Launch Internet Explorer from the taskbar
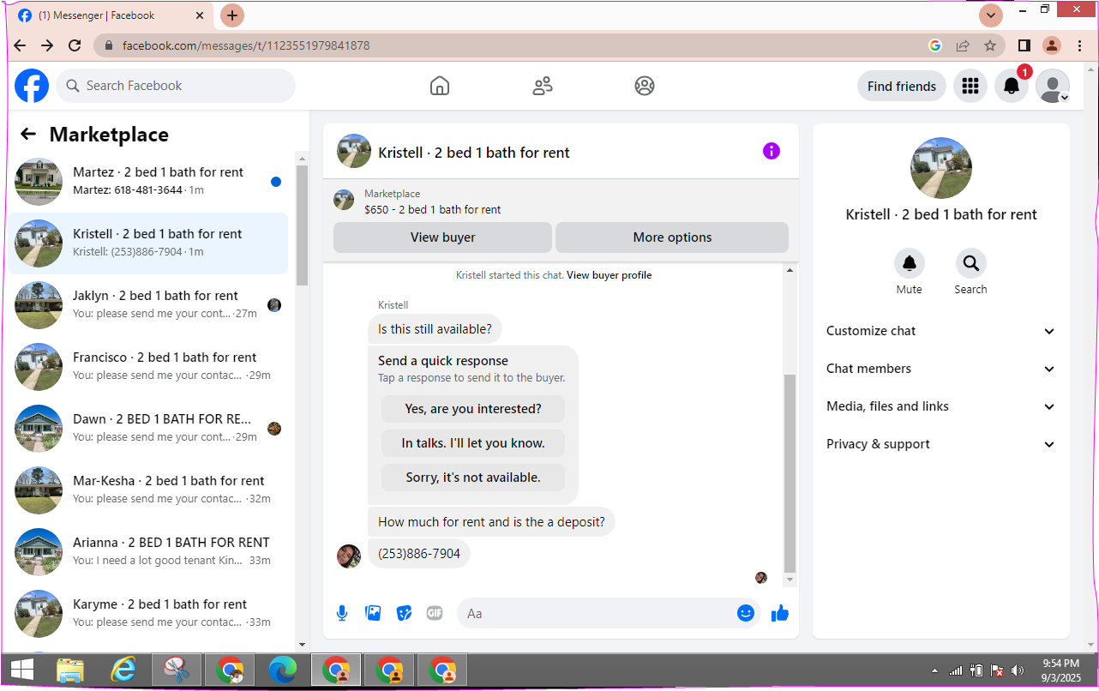Viewport: 1099px width, 691px height. [123, 670]
